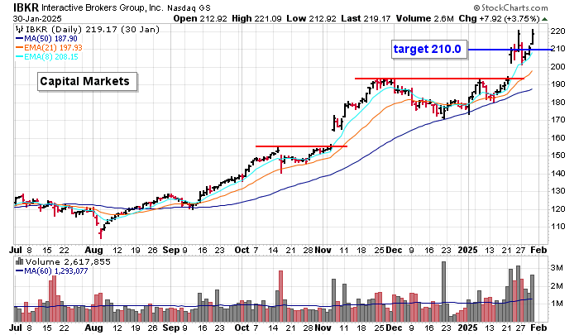Screen dimensions: 579x335
Task: Click the Open 212.92 value
Action: (x=200, y=18)
